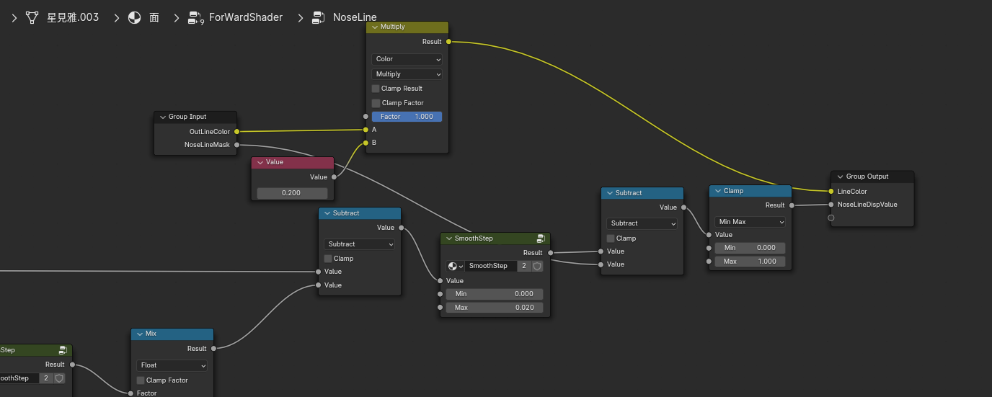The width and height of the screenshot is (992, 397).
Task: Click the user count 2 on SmoothStep node
Action: tap(524, 266)
